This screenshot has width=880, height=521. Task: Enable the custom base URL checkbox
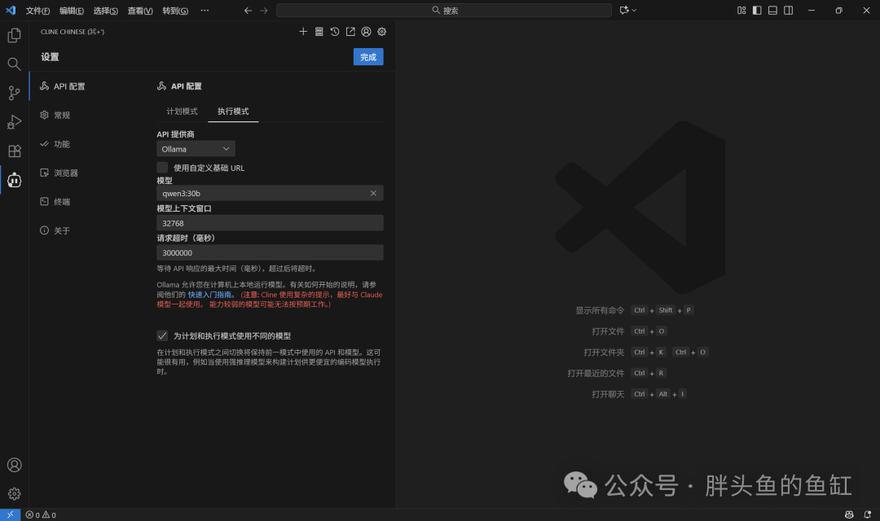[x=162, y=167]
